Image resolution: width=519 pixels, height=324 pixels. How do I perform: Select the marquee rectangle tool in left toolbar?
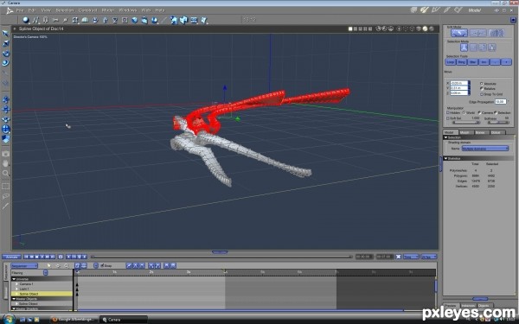[x=6, y=187]
